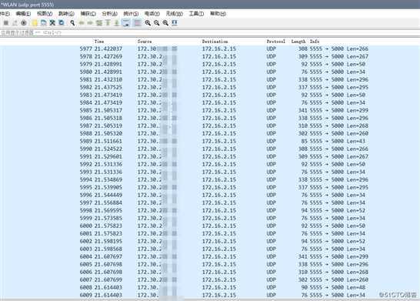The image size is (420, 301).
Task: Click the stop capture square icon
Action: click(x=6, y=23)
